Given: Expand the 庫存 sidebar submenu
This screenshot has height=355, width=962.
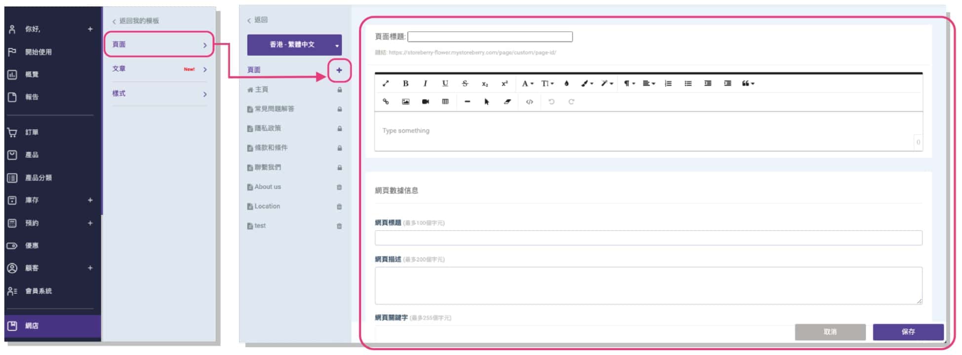Looking at the screenshot, I should [90, 200].
